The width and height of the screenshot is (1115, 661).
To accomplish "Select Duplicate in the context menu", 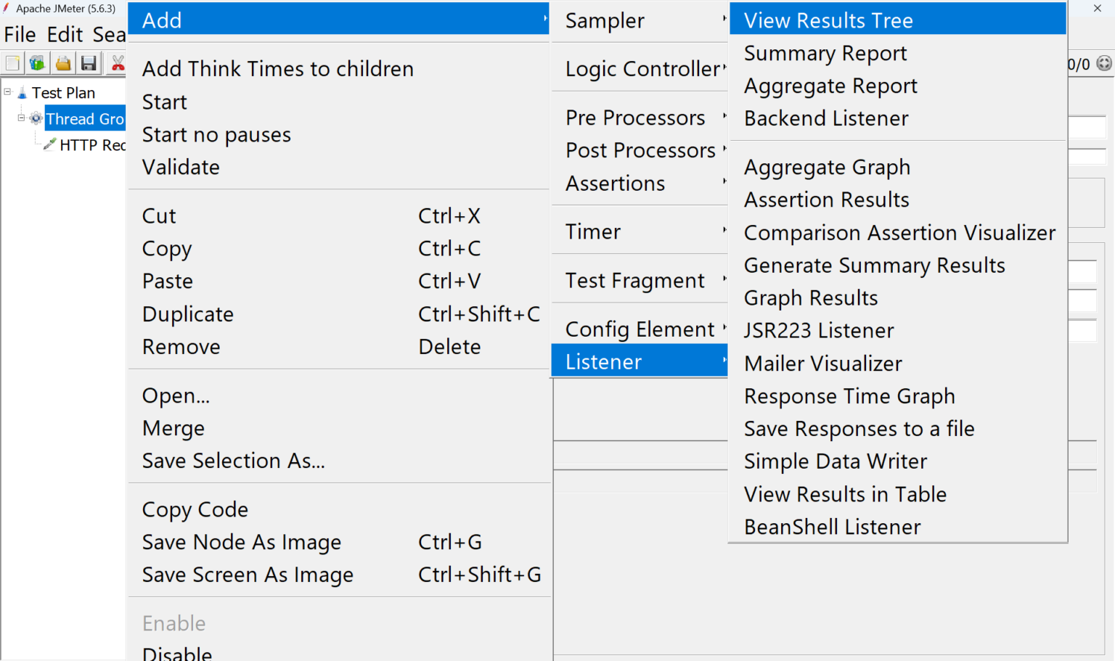I will tap(187, 313).
